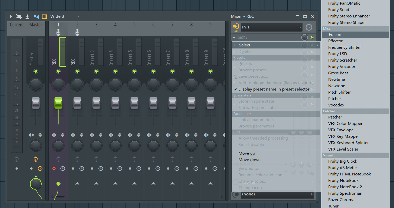
Task: Click the Master send level knob
Action: pyautogui.click(x=36, y=183)
